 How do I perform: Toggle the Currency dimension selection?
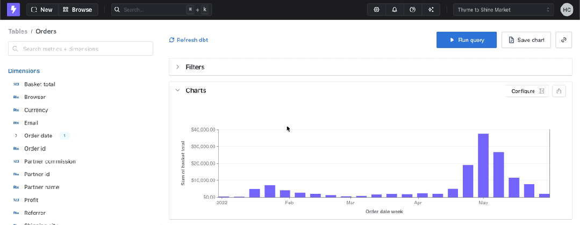36,110
